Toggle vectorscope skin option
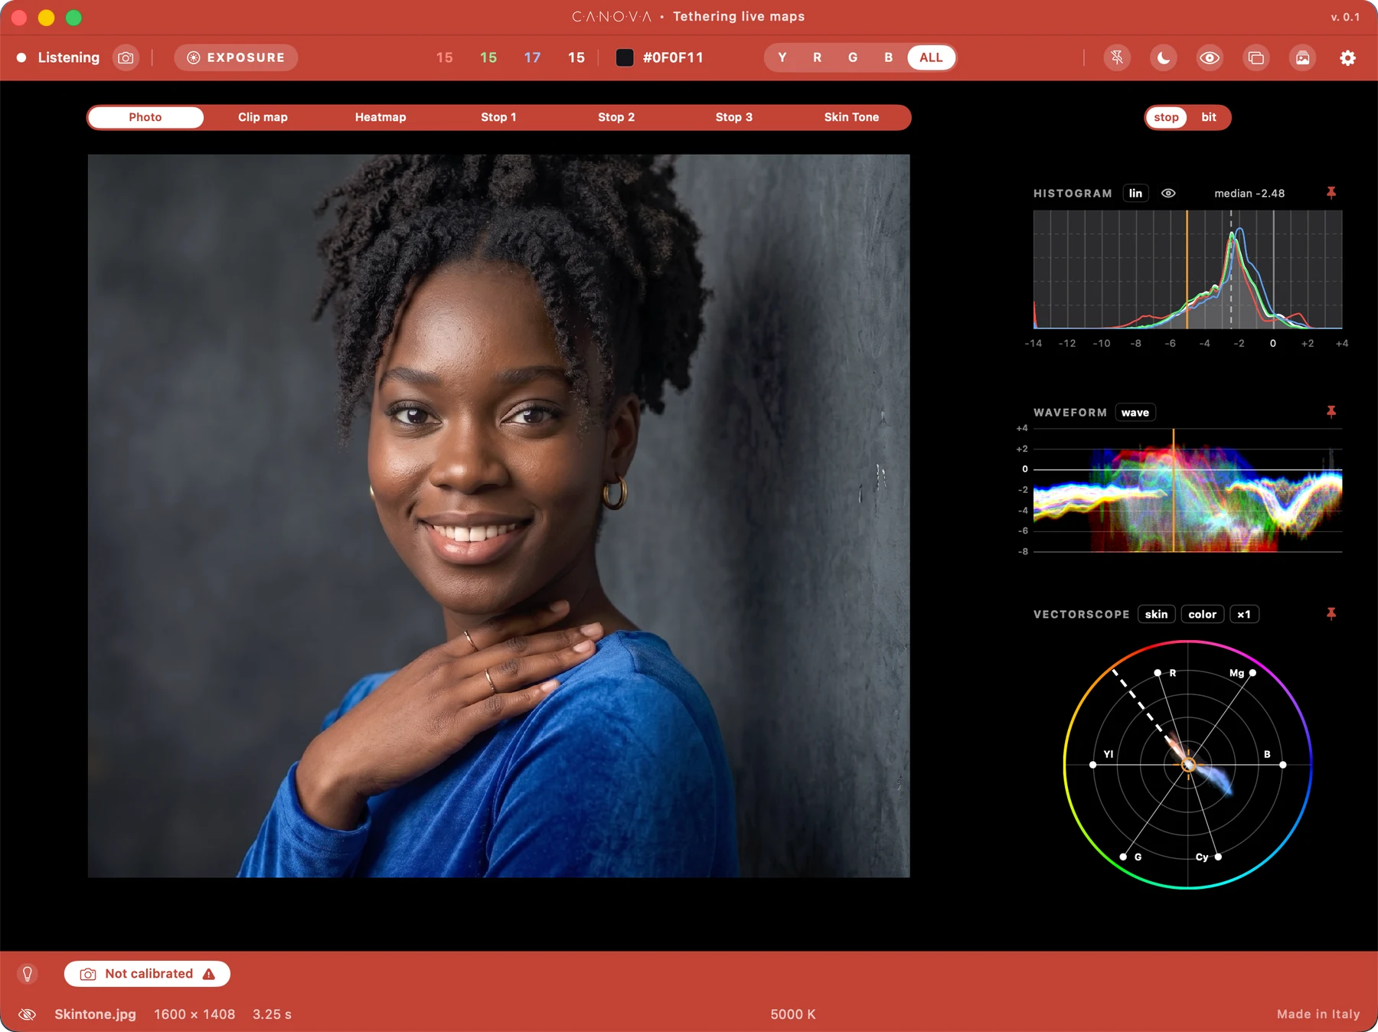1378x1032 pixels. click(1156, 614)
